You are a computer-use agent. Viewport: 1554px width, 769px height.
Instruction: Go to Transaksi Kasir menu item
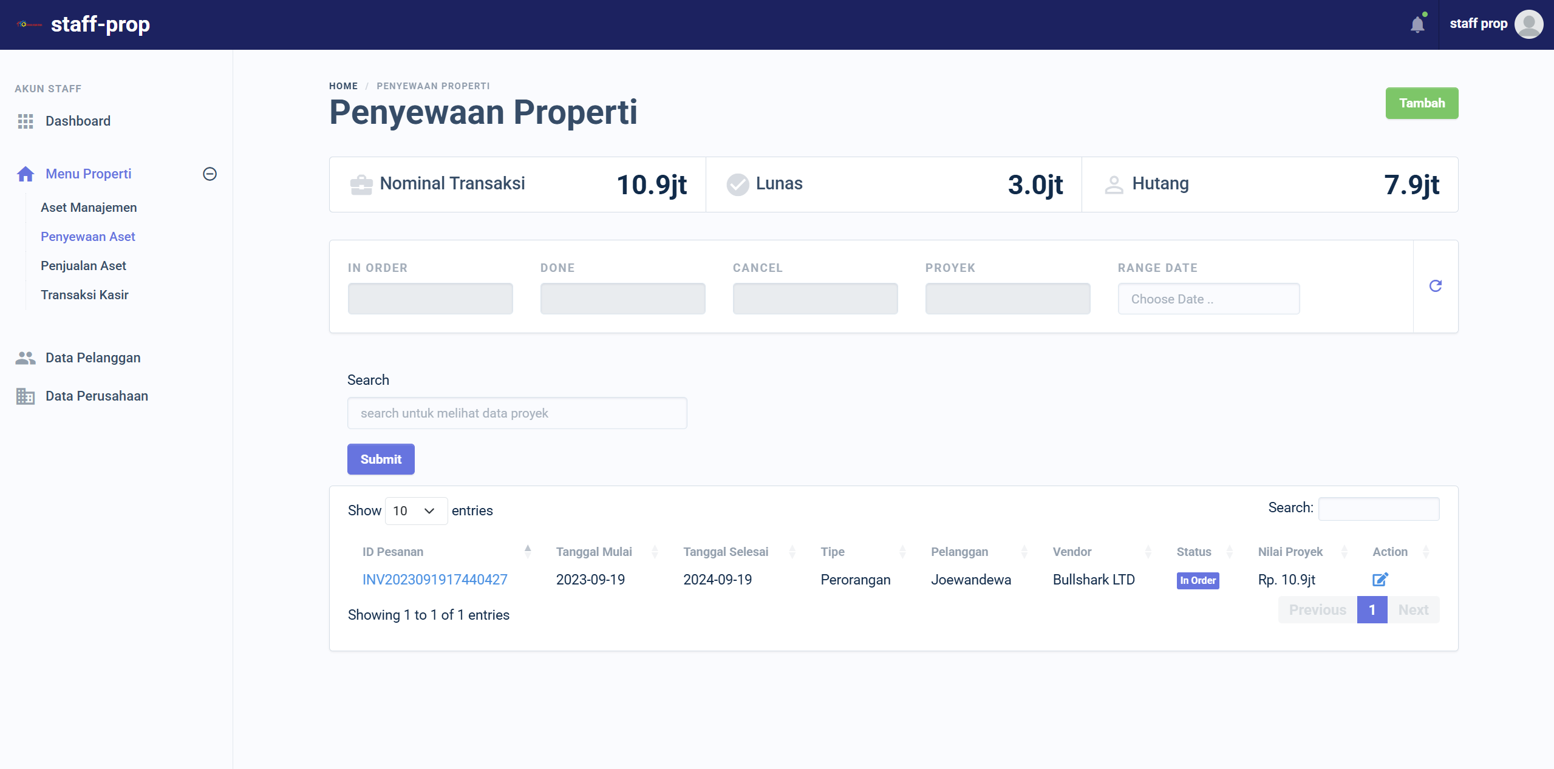pyautogui.click(x=84, y=295)
